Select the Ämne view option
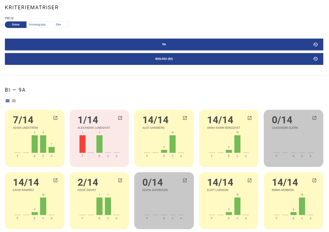The width and height of the screenshot is (329, 232). tap(16, 25)
